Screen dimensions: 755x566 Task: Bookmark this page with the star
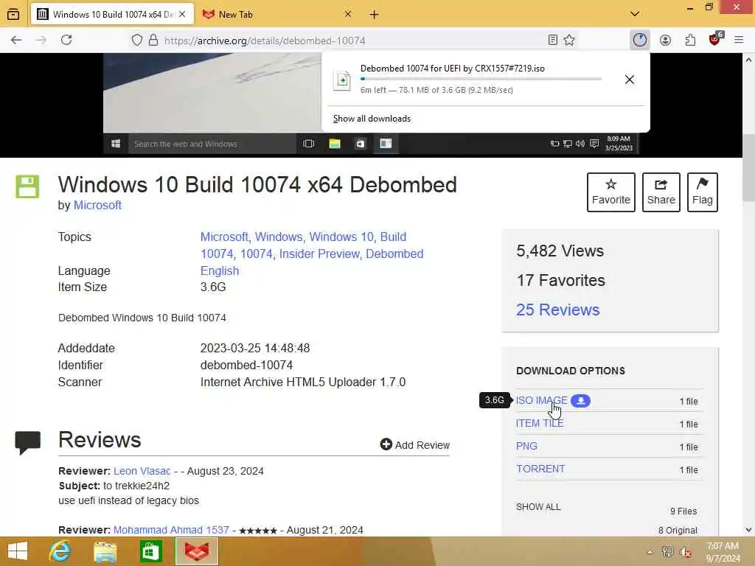tap(569, 40)
